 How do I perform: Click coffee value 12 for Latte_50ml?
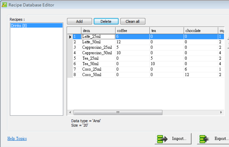point(132,42)
